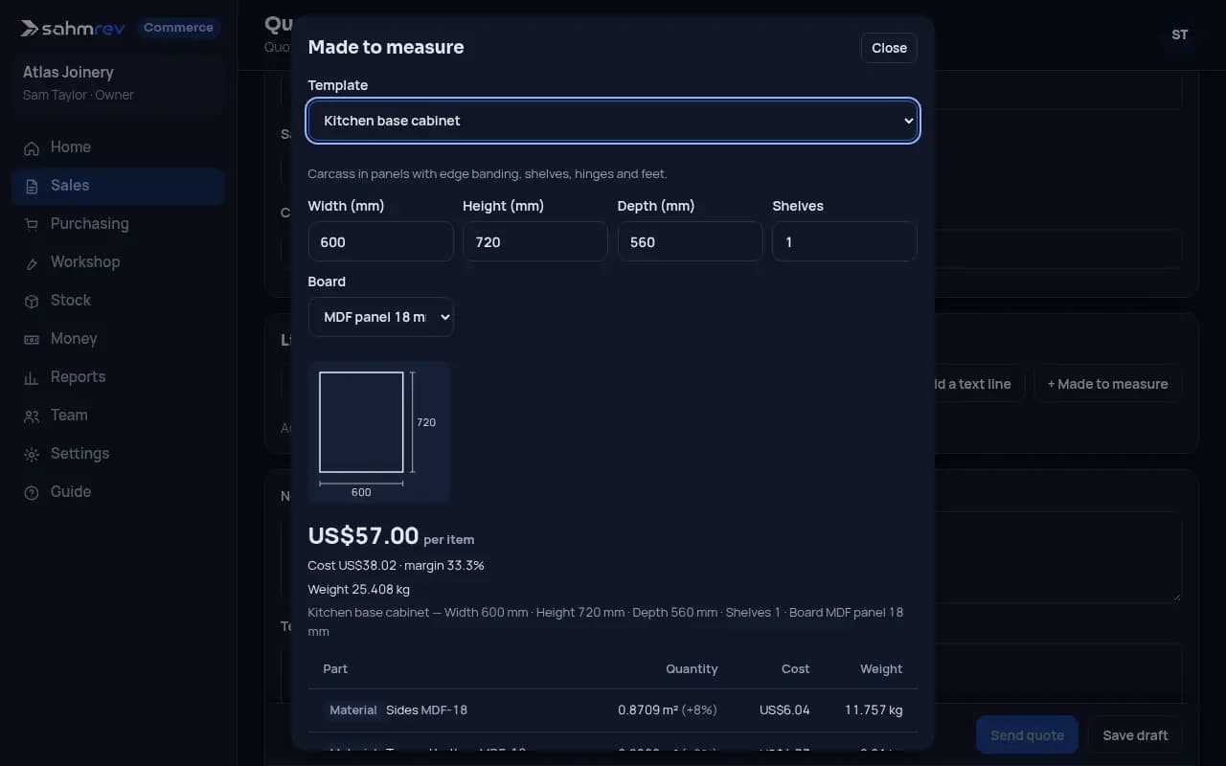The width and height of the screenshot is (1226, 766).
Task: Open the ST user avatar
Action: [1180, 34]
